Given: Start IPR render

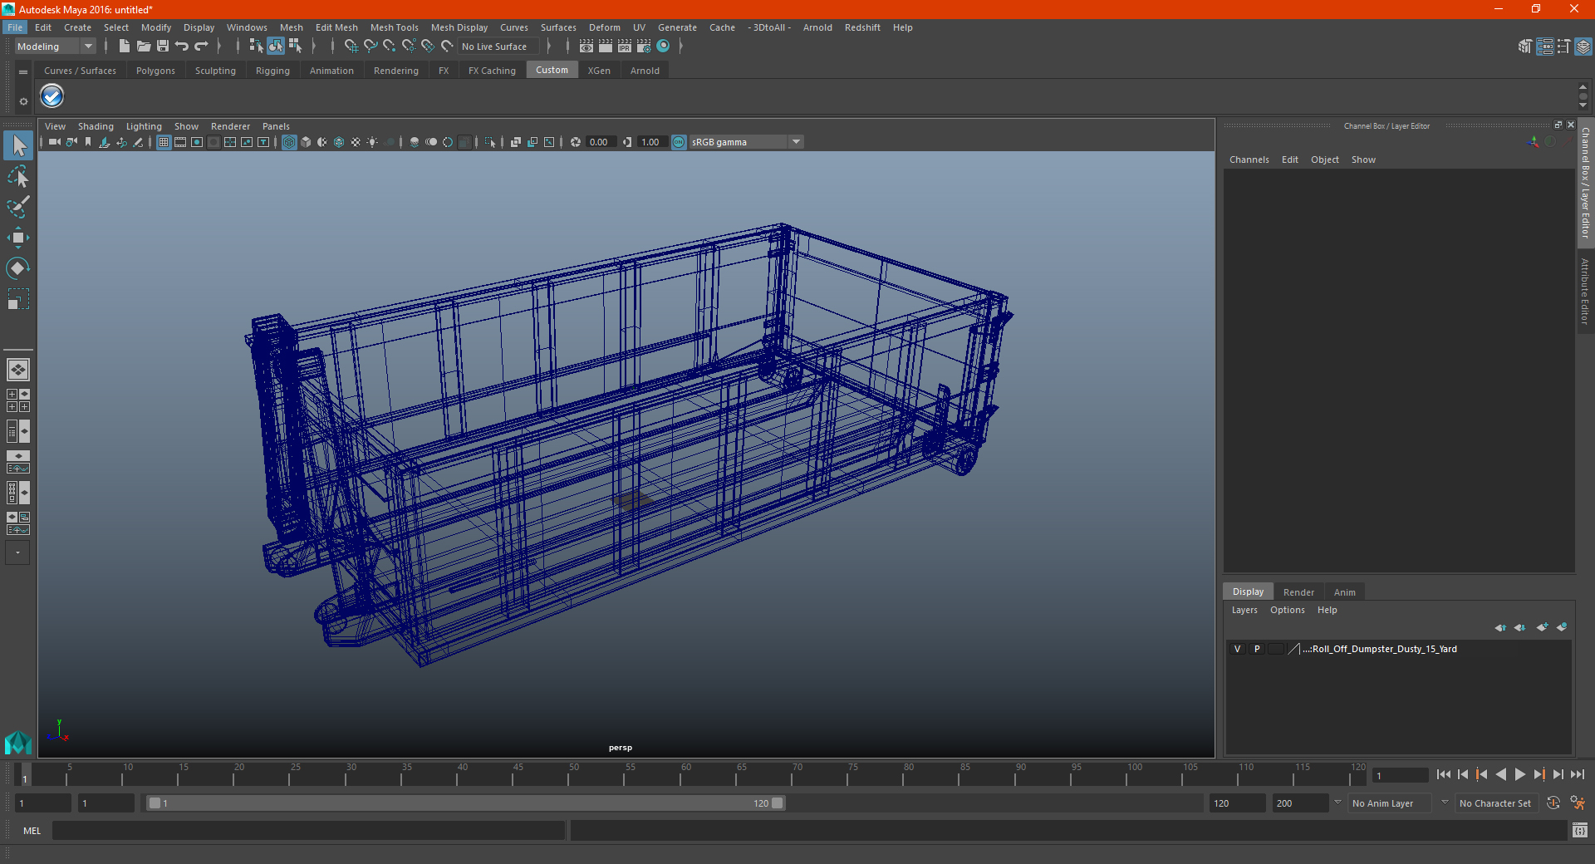Looking at the screenshot, I should [625, 47].
